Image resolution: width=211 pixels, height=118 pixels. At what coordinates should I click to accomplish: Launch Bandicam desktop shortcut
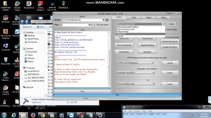click(6, 19)
